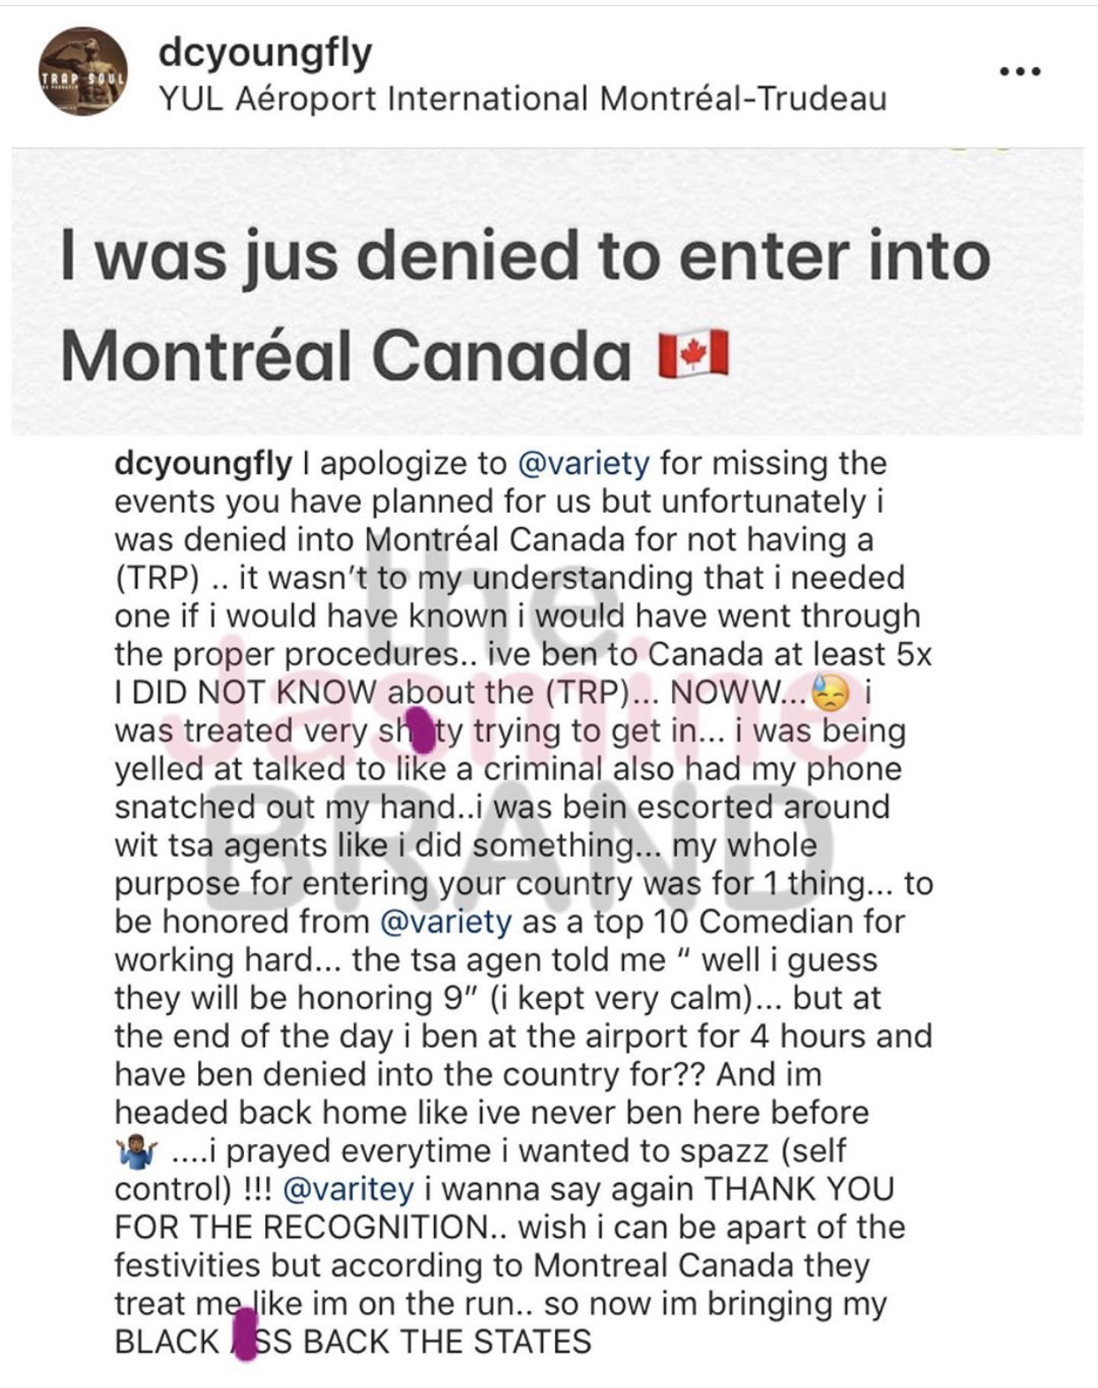This screenshot has height=1388, width=1098.
Task: Click the Canadian flag emoji in the headline
Action: point(694,355)
